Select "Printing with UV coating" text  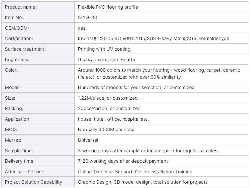click(104, 49)
